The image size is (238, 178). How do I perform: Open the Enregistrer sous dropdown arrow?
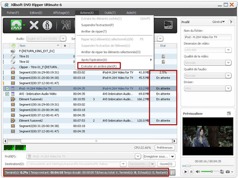point(172,157)
